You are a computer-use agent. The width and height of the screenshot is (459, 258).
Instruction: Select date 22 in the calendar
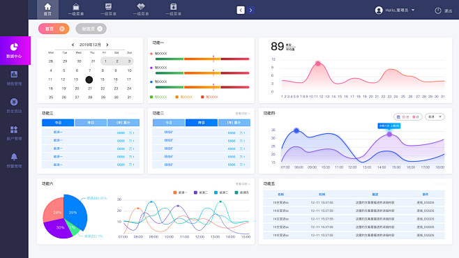point(103,89)
